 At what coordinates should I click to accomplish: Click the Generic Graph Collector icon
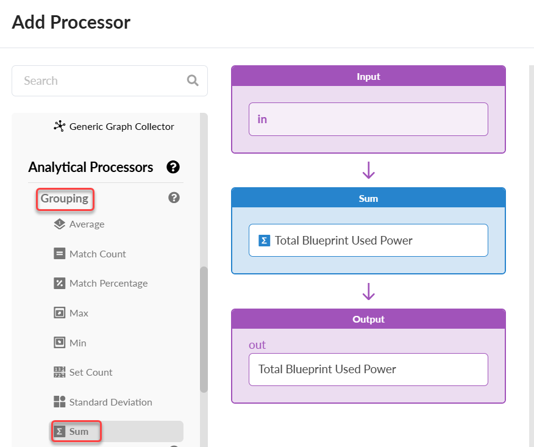(59, 126)
